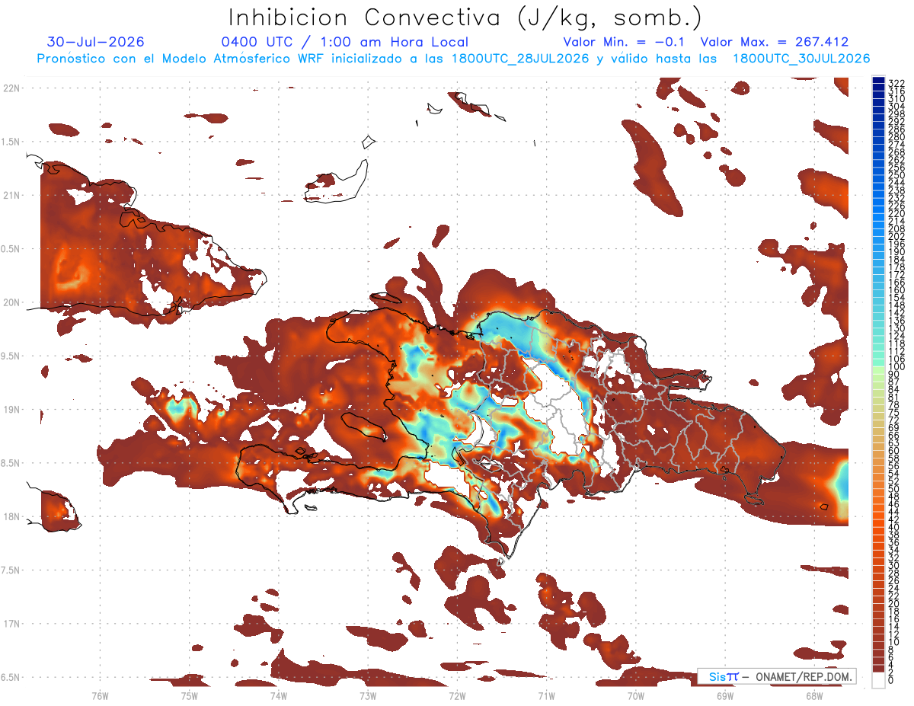The width and height of the screenshot is (914, 706).
Task: Click the '0.5N' latitude label
Action: click(11, 249)
